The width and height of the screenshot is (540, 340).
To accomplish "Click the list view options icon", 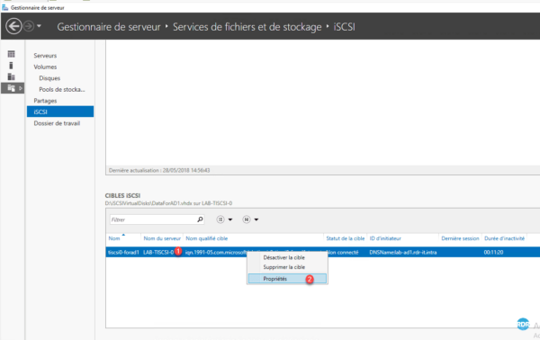I will (x=220, y=219).
